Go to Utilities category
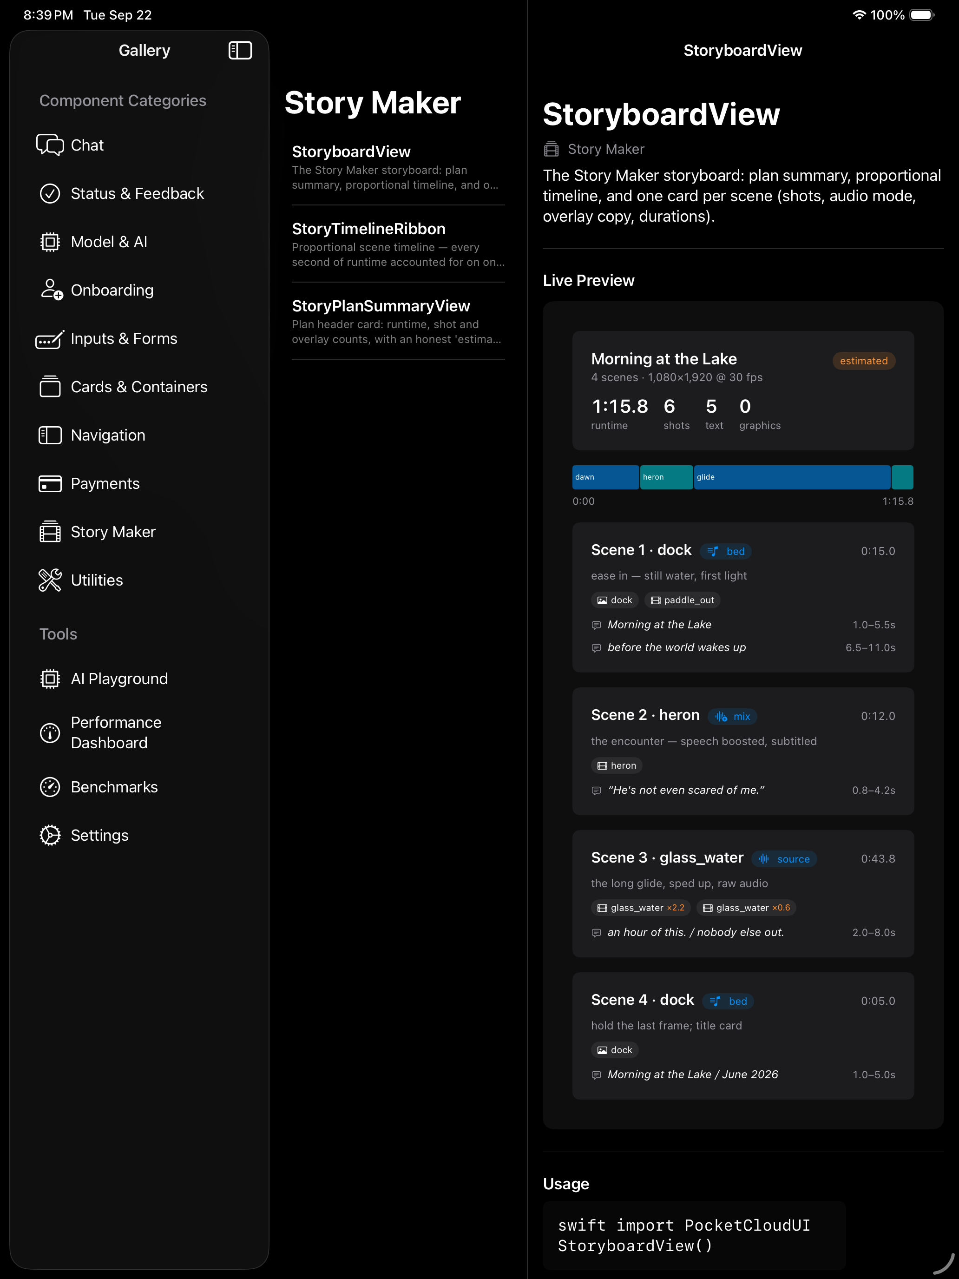Screen dimensions: 959x1279 pyautogui.click(x=139, y=580)
